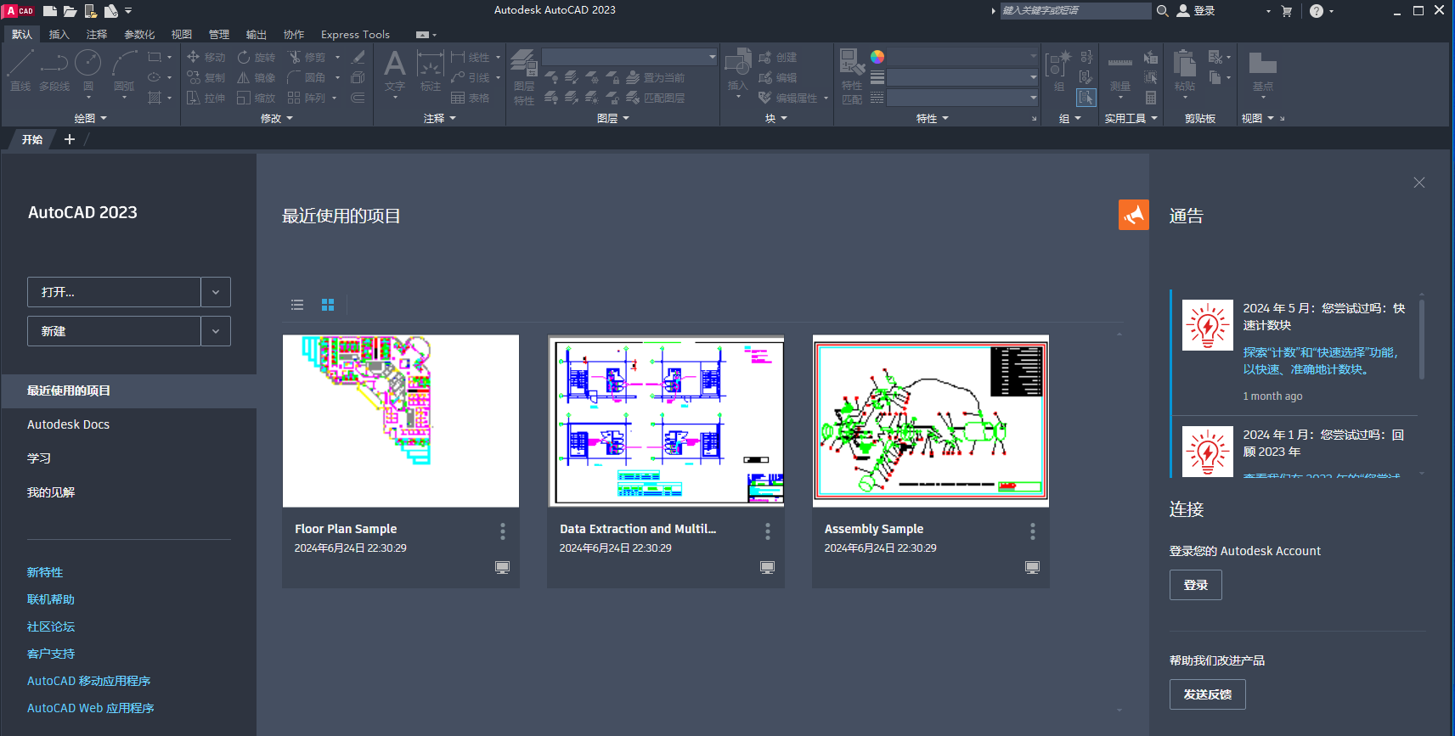The image size is (1455, 736).
Task: Click the Group (组) icon
Action: (x=1058, y=70)
